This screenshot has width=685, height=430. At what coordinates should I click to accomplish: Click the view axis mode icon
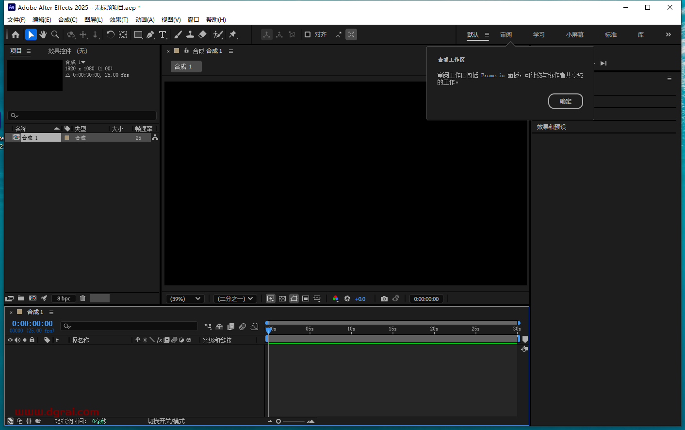292,34
